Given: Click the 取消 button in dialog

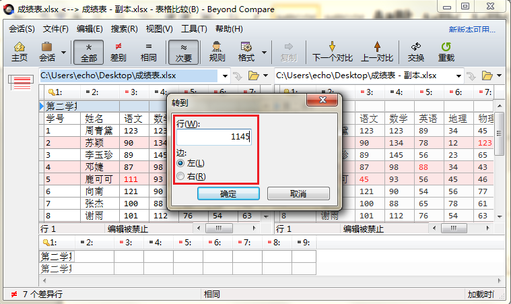Looking at the screenshot, I should click(x=298, y=193).
